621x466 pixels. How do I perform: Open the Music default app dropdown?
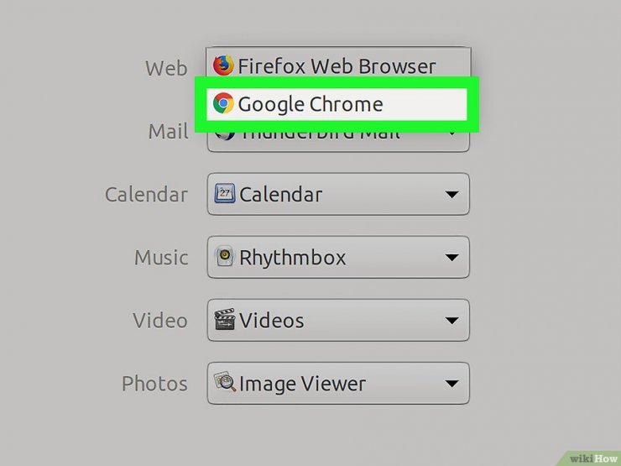338,257
